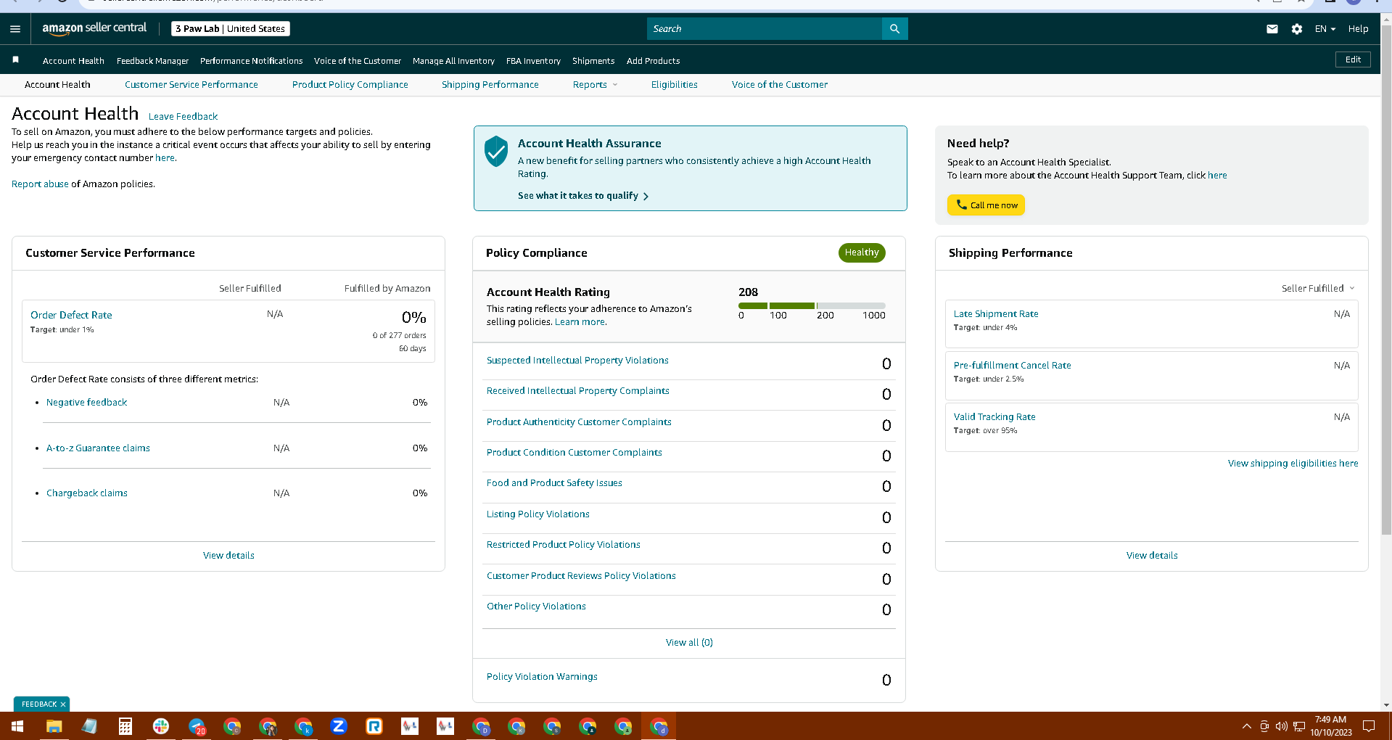Screen dimensions: 1392x740
Task: Click See what it takes to qualify
Action: click(583, 196)
